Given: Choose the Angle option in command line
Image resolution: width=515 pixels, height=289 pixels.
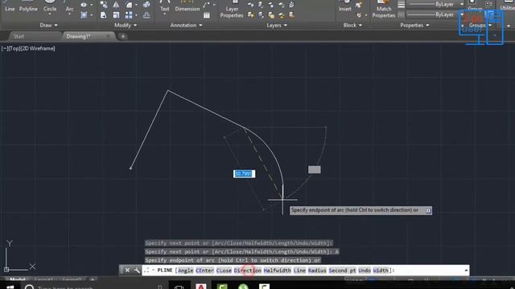Looking at the screenshot, I should [x=186, y=271].
